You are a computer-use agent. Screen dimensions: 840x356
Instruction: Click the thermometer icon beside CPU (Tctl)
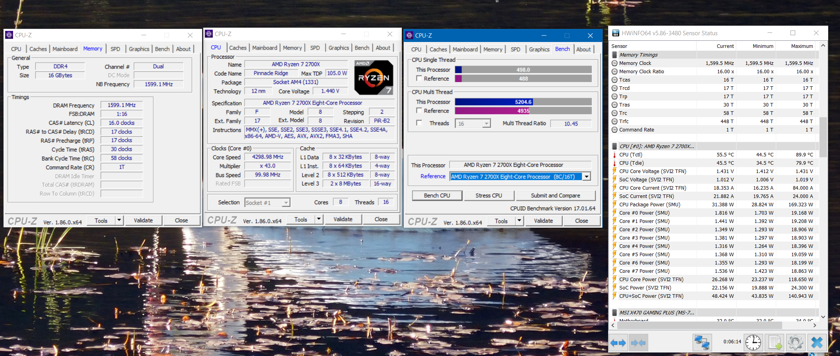pyautogui.click(x=615, y=154)
